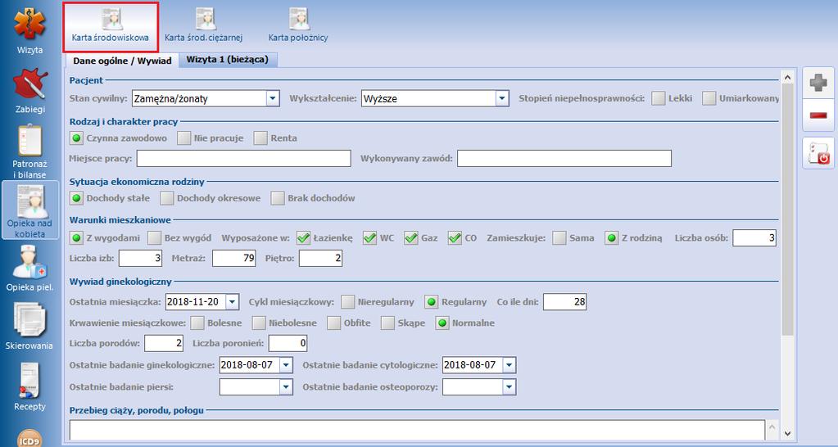Select Niebolesne bleeding option
The height and width of the screenshot is (447, 838).
click(259, 323)
